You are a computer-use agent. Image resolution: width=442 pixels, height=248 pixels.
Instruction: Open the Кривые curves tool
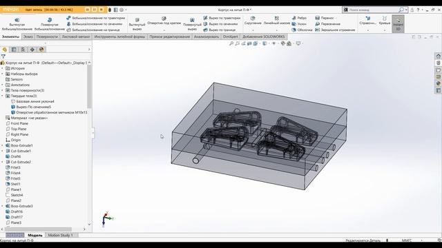tap(385, 21)
